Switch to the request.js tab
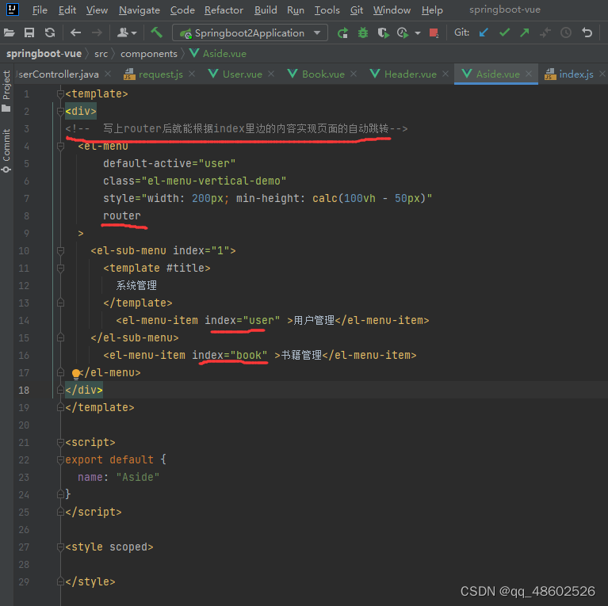The image size is (608, 606). (161, 74)
